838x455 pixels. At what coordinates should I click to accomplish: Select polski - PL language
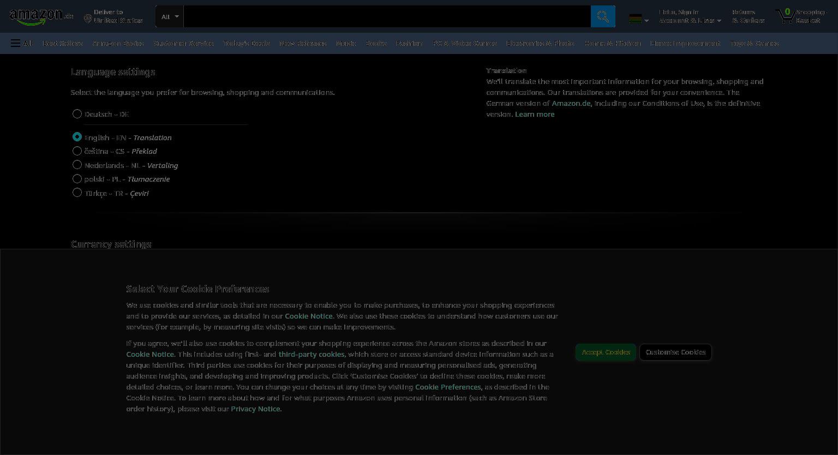coord(77,179)
